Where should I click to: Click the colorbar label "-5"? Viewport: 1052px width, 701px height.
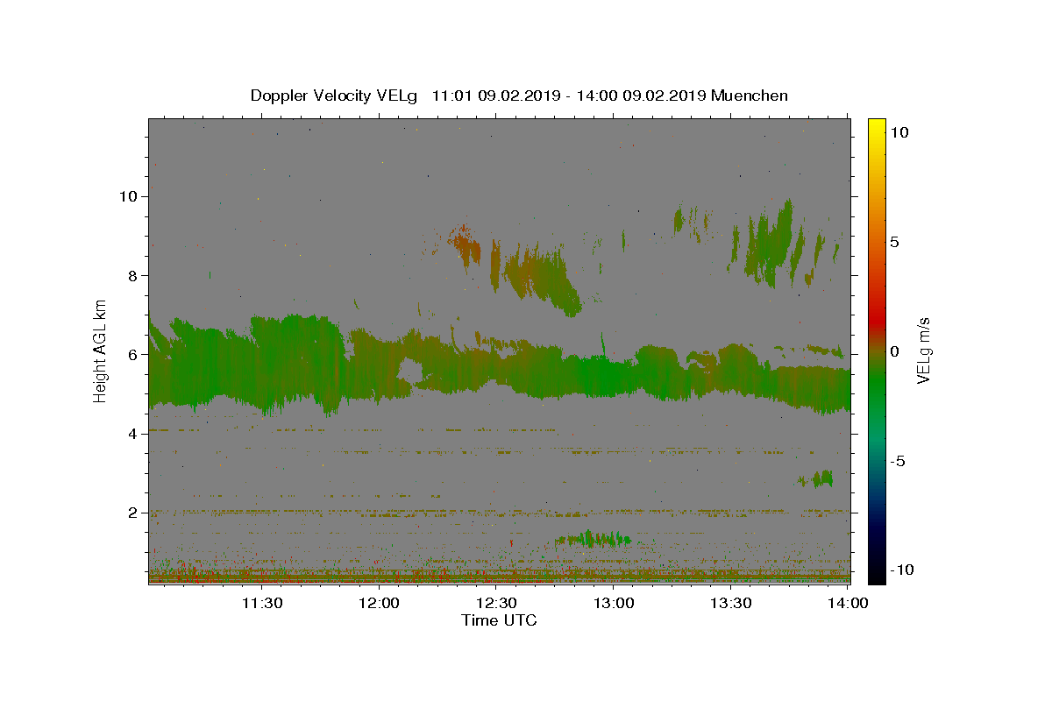click(898, 461)
